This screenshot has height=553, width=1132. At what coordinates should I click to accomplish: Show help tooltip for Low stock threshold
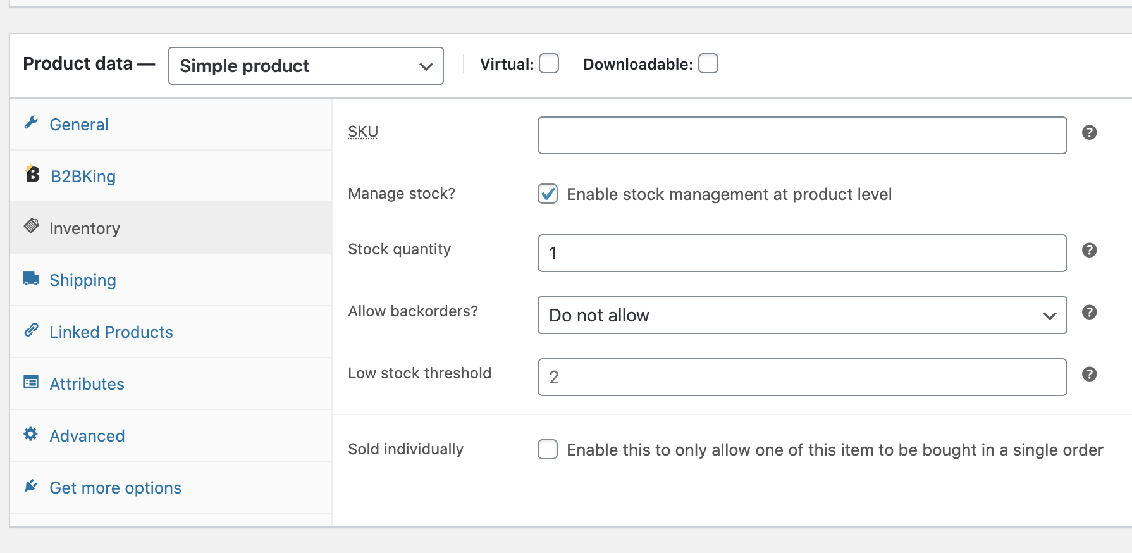(x=1089, y=374)
